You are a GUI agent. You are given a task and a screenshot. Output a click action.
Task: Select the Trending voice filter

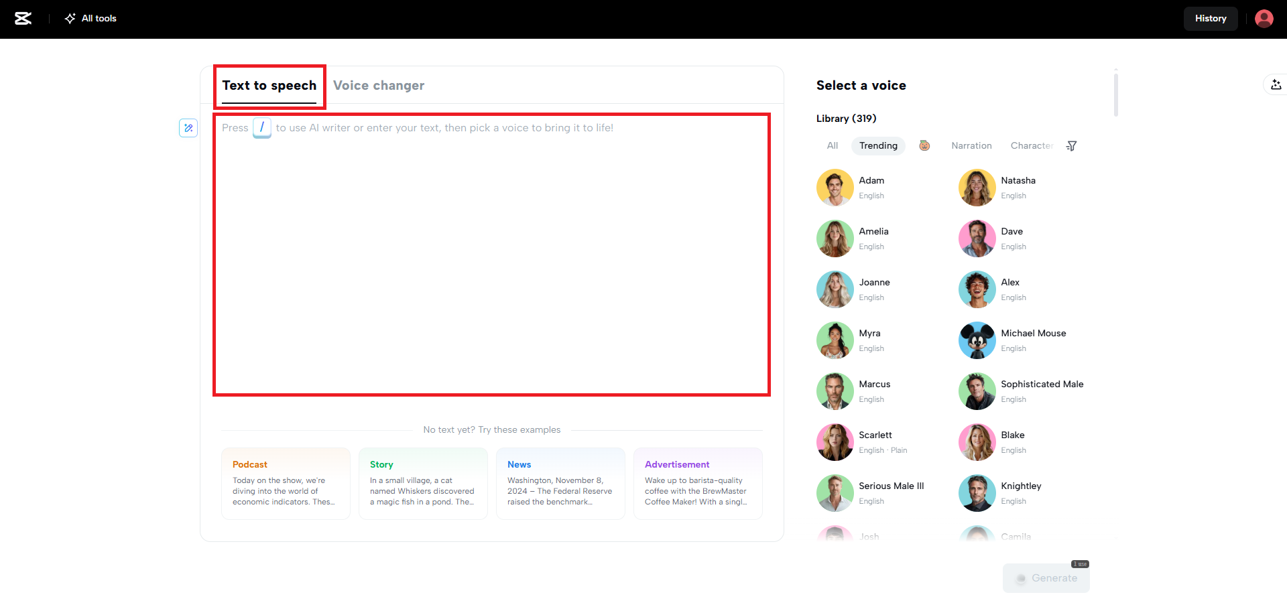878,146
